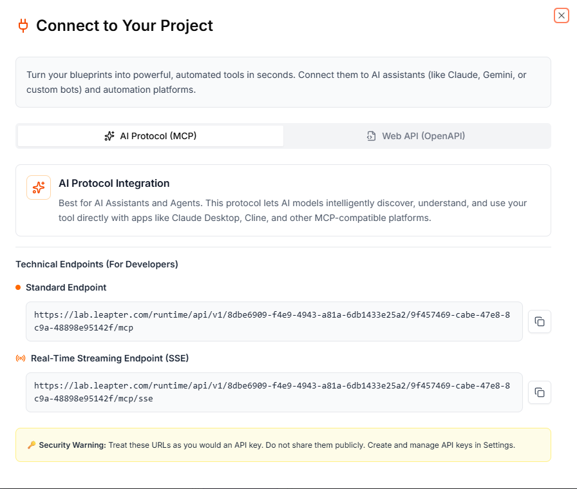Screen dimensions: 577x489
Task: Select the sparkle icon on the MCP tab
Action: [x=109, y=136]
